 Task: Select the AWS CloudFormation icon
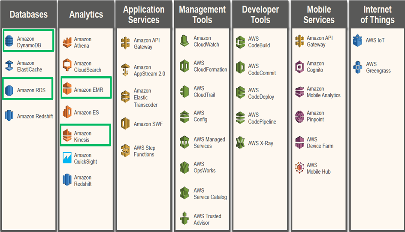point(184,66)
